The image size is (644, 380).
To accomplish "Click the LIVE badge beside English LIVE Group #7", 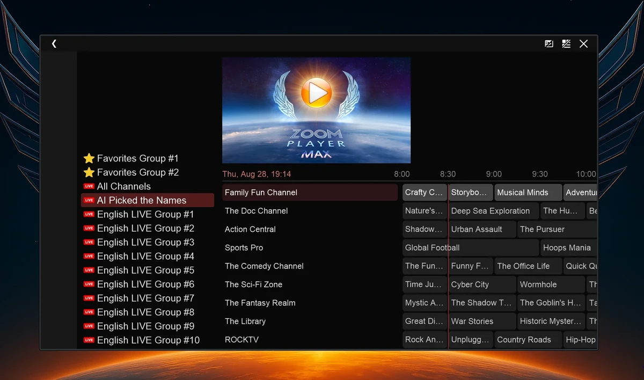I will pos(89,298).
